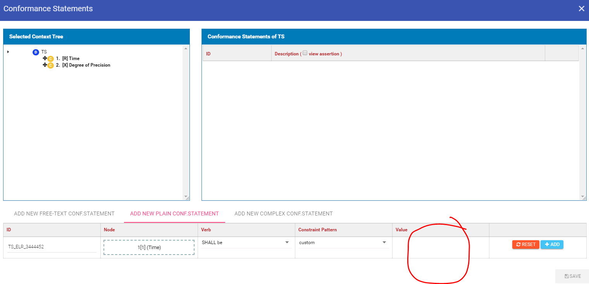
Task: Click the drag handle icon for Time
Action: (45, 58)
